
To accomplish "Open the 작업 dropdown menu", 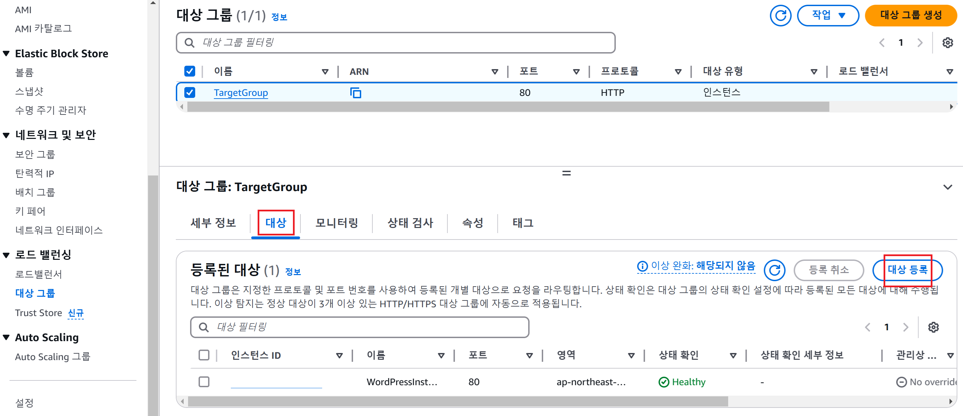I will [x=828, y=16].
